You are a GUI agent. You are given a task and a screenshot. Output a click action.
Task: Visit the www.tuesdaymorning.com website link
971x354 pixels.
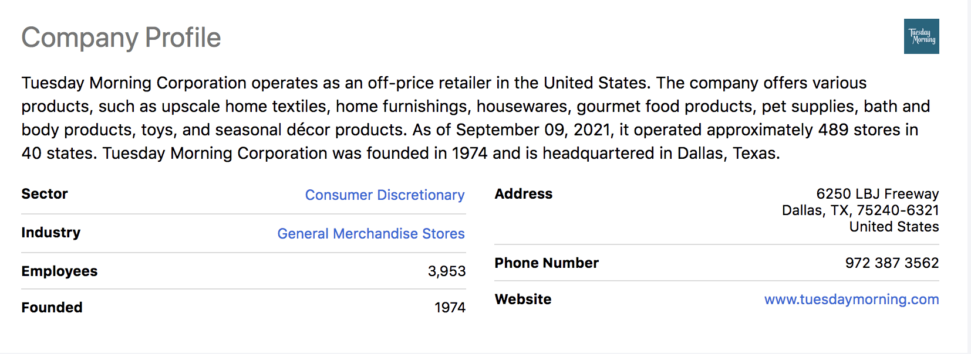point(851,299)
